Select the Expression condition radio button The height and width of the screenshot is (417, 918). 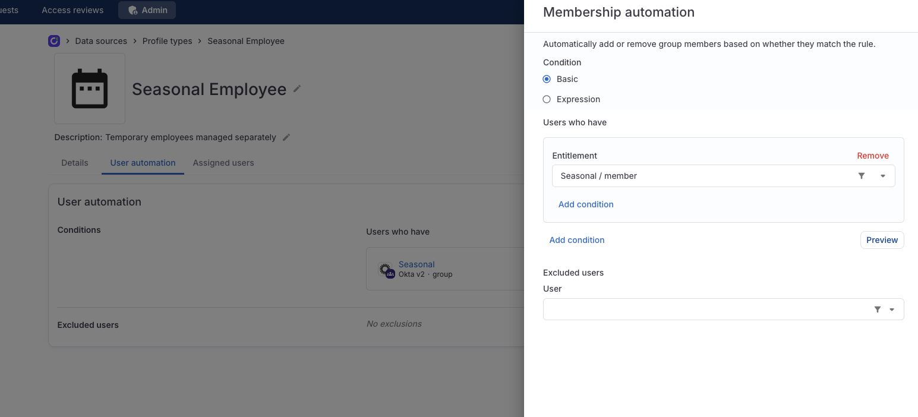[x=546, y=99]
